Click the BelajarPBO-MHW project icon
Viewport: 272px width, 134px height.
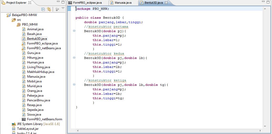(9, 15)
